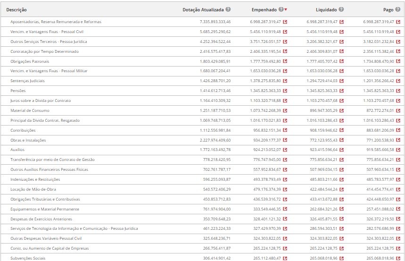Viewport: 405px width, 261px height.
Task: Open Empenhado link icon for Aposentadorias row
Action: click(x=285, y=22)
